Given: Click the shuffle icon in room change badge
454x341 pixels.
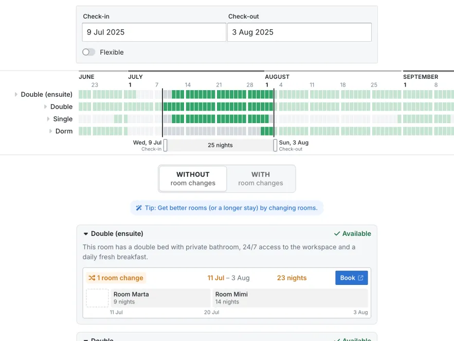Looking at the screenshot, I should click(92, 278).
